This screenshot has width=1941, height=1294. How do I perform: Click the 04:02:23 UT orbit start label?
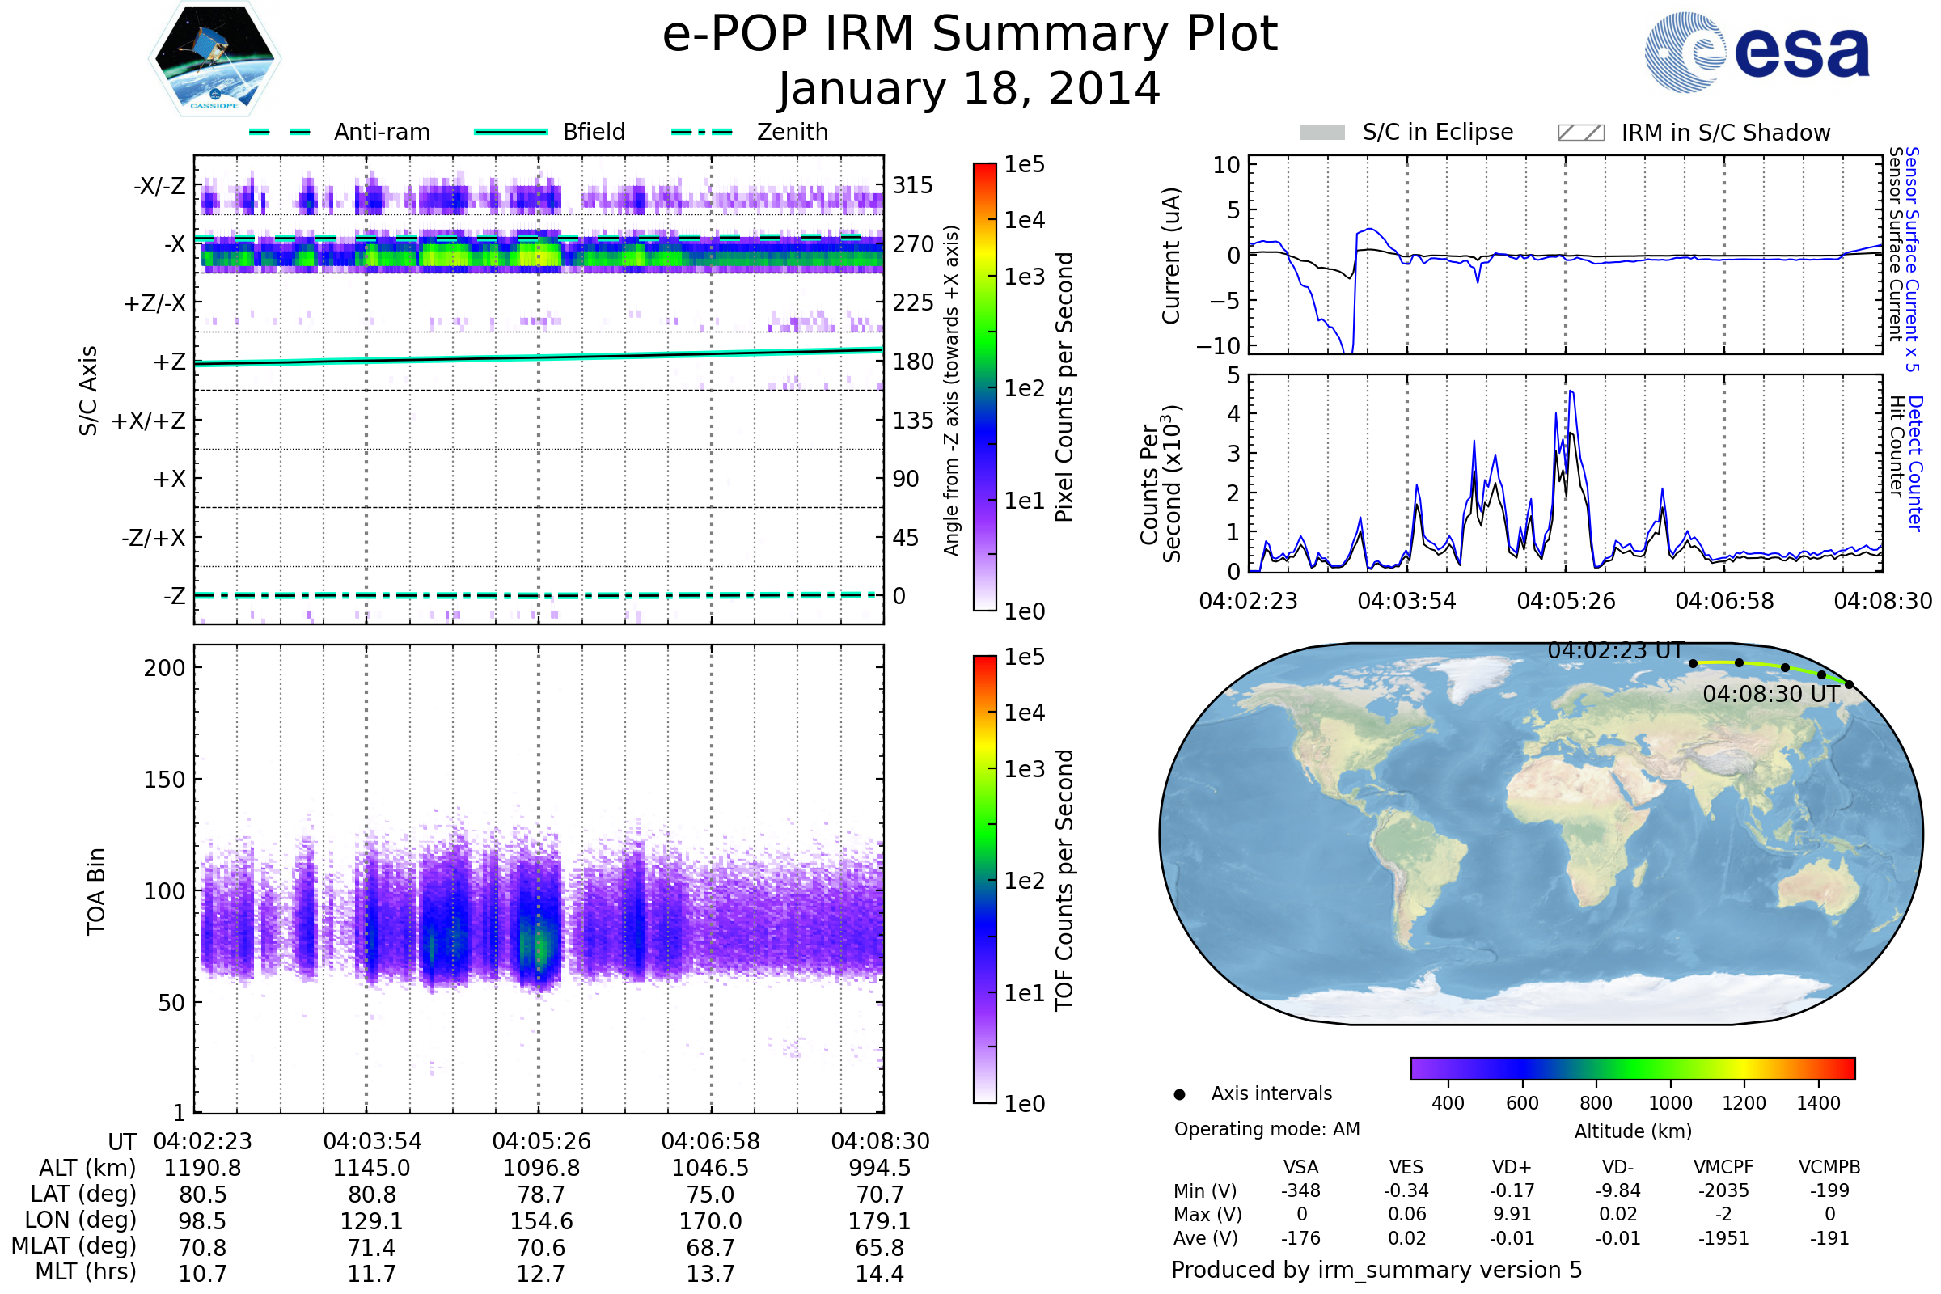[1615, 651]
